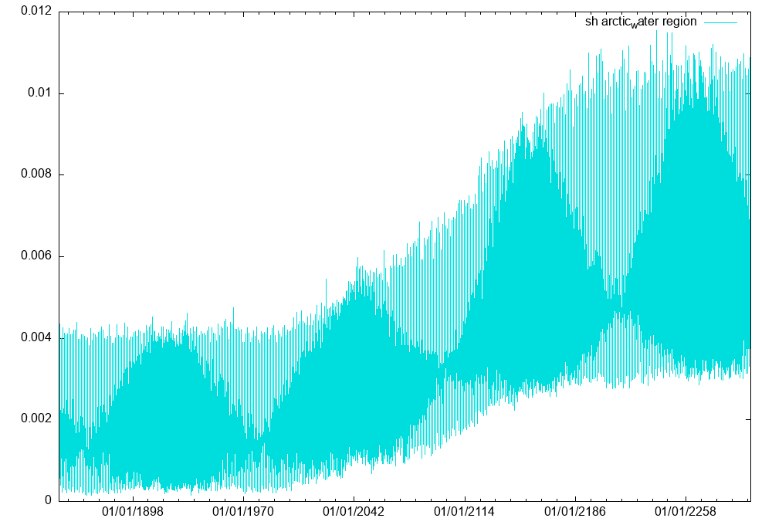Click the cyan legend line sample

(x=720, y=22)
